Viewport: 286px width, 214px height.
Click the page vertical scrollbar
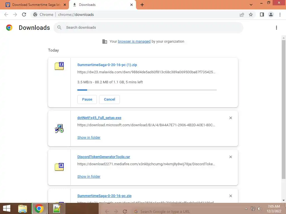pyautogui.click(x=284, y=109)
